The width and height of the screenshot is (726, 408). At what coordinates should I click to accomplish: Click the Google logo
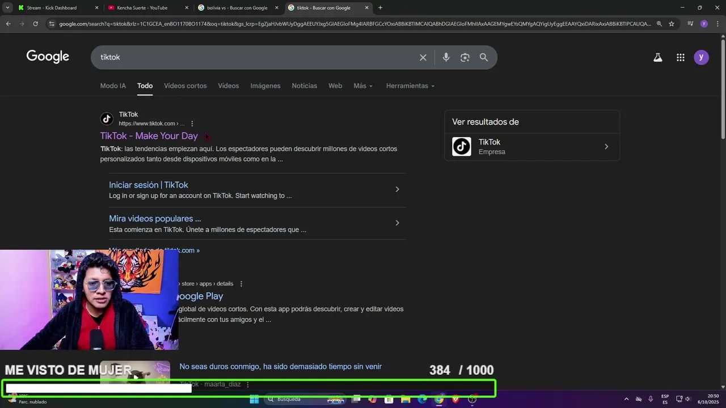[x=48, y=57]
